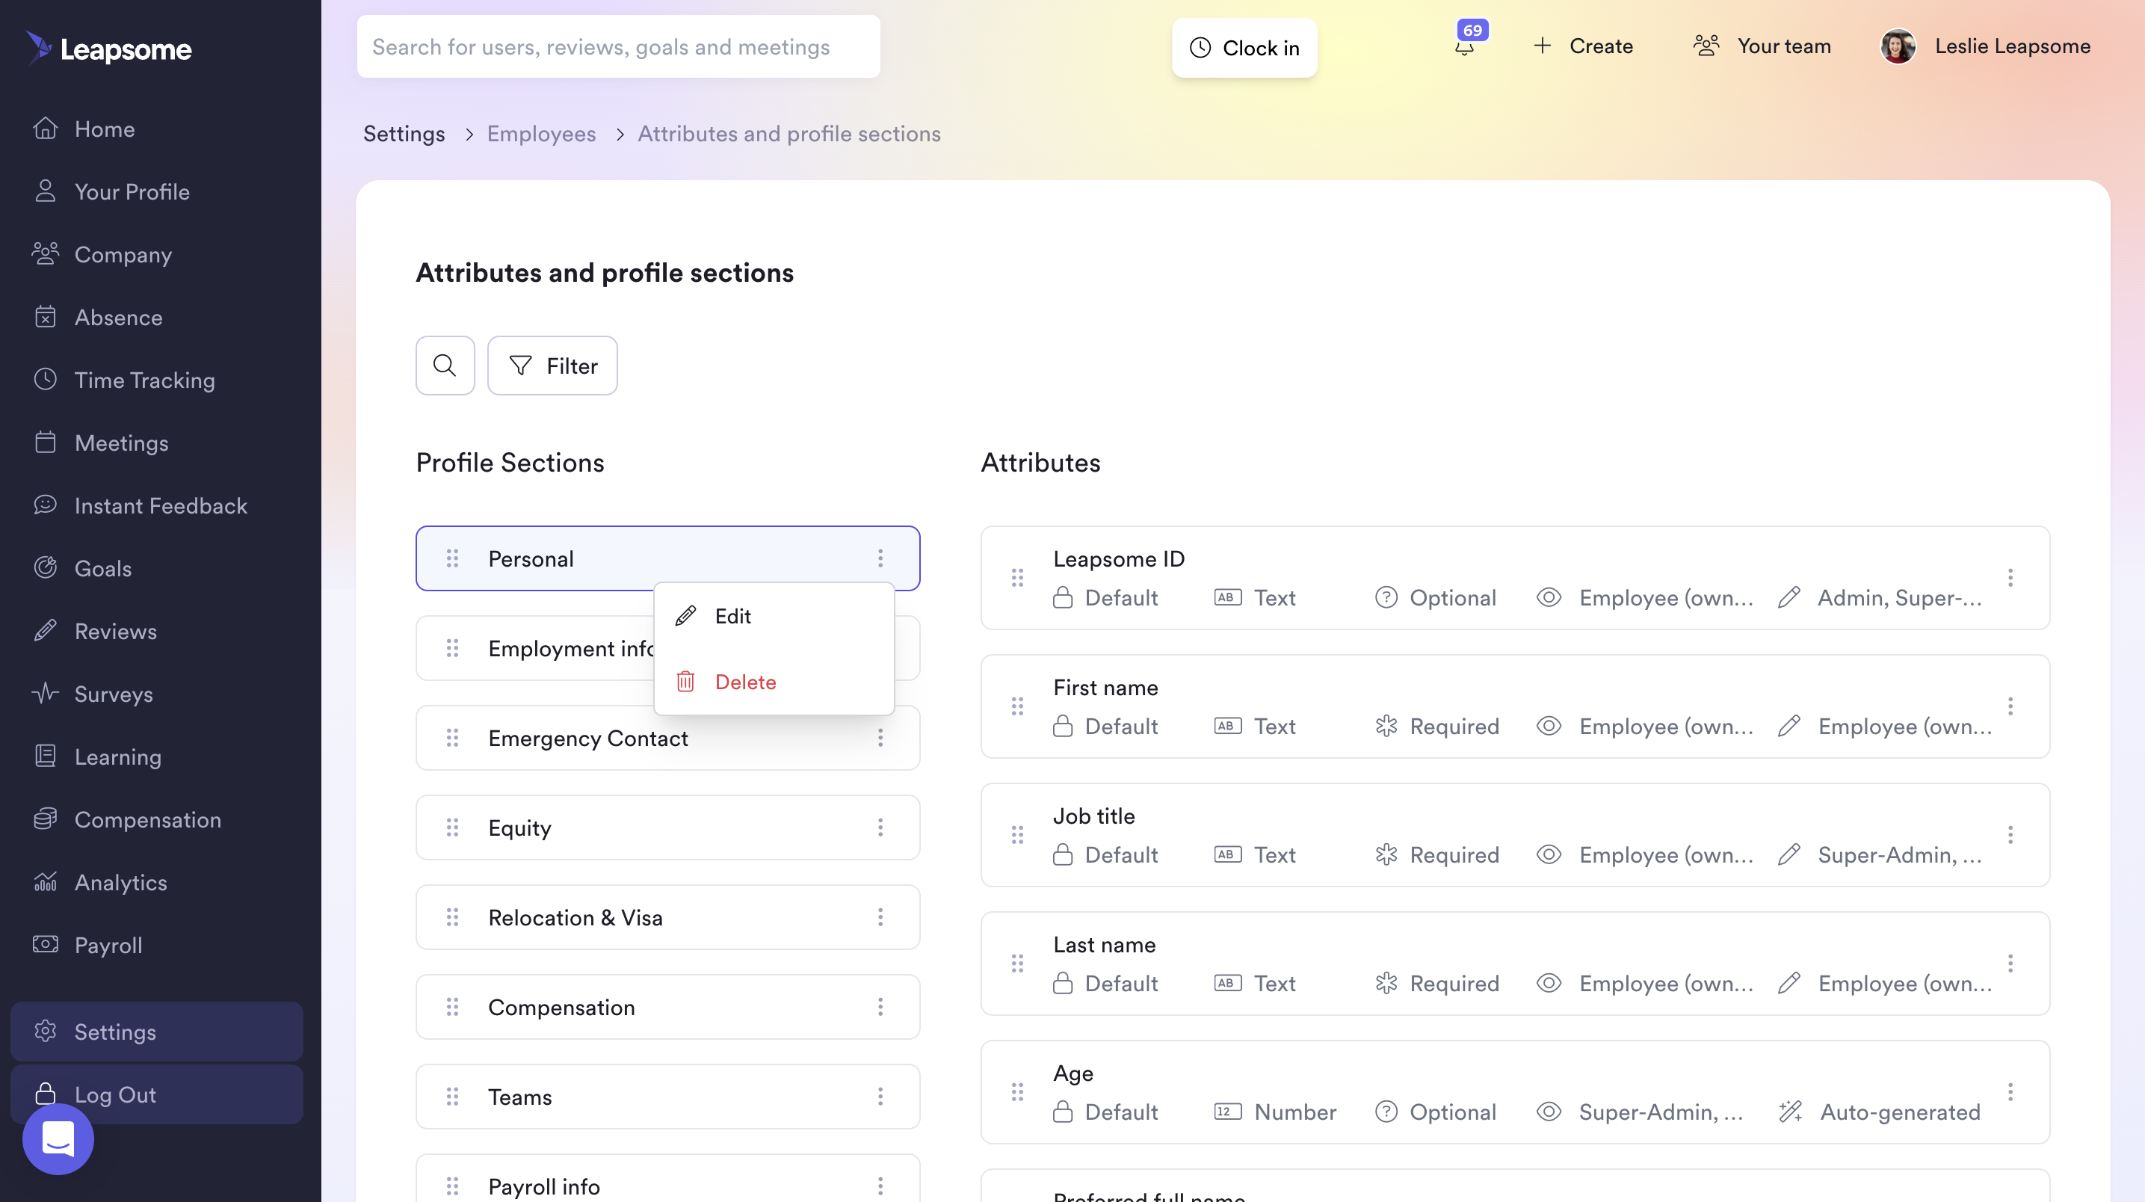The image size is (2145, 1202).
Task: Click Log Out in the sidebar
Action: coord(156,1094)
